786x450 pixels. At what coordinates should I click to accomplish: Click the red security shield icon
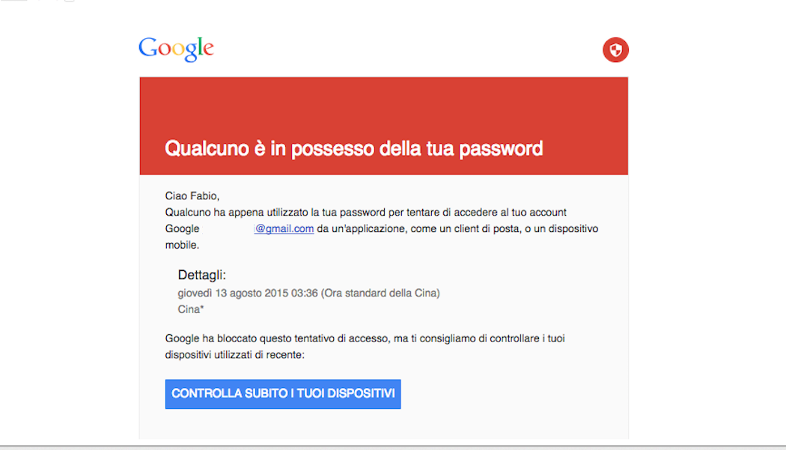(x=615, y=49)
